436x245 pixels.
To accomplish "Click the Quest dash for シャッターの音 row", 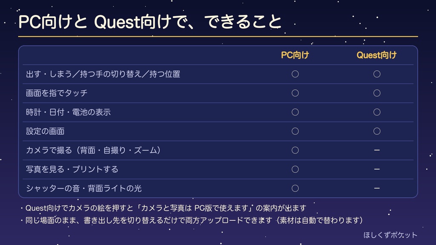I will coord(377,188).
